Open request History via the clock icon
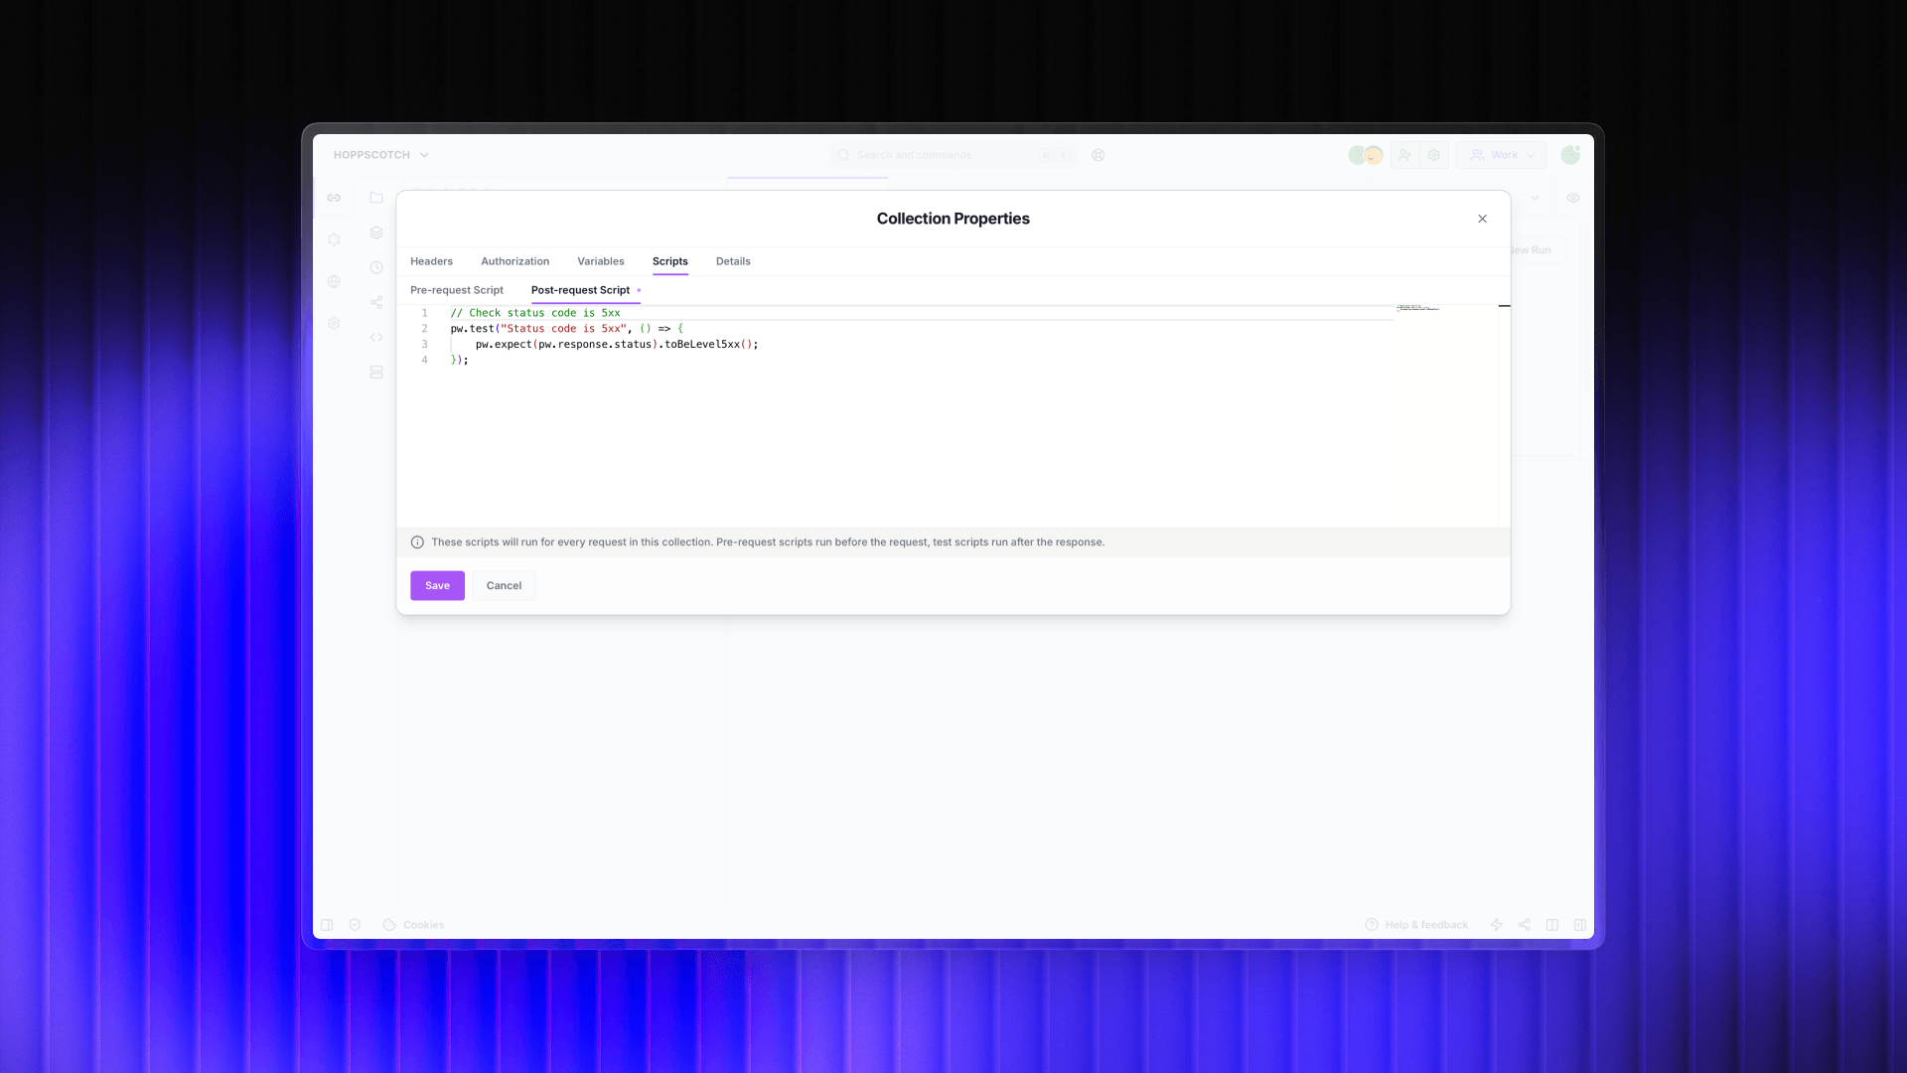 point(376,266)
